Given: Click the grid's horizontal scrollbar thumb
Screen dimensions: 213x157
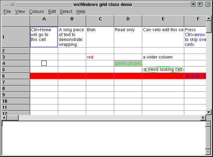Looking at the screenshot, I should [13, 118].
